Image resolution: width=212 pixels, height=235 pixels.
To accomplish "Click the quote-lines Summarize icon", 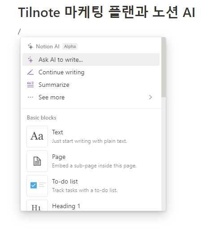I will click(x=30, y=85).
